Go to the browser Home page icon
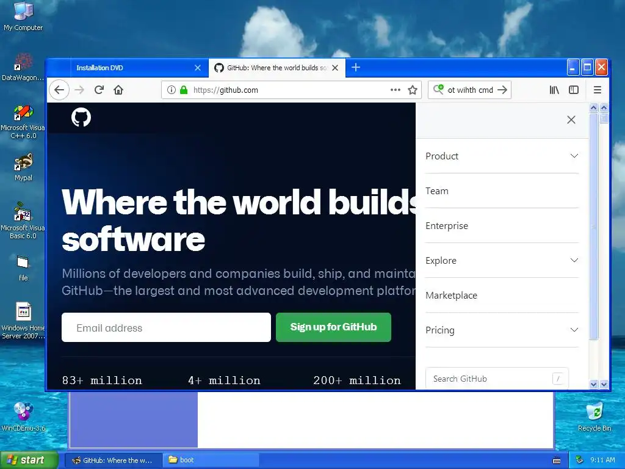 point(118,90)
